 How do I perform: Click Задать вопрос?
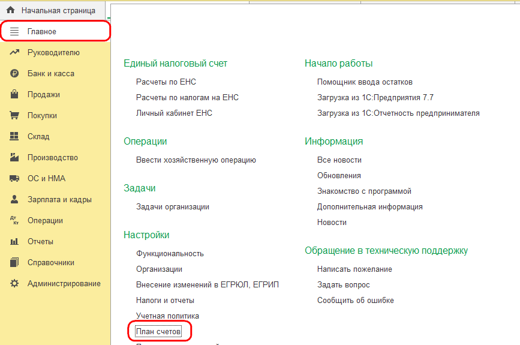(x=343, y=284)
